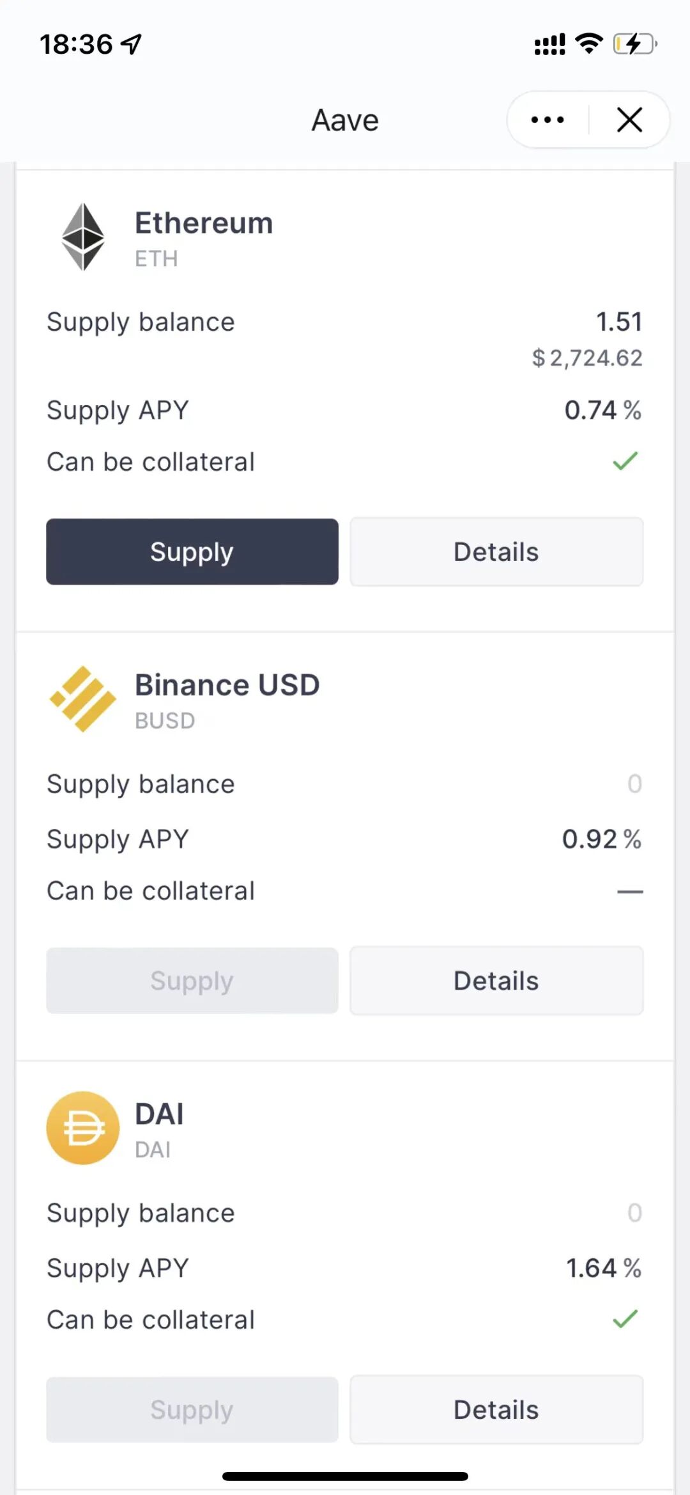Tap the ETH collateral green checkmark

[x=625, y=461]
